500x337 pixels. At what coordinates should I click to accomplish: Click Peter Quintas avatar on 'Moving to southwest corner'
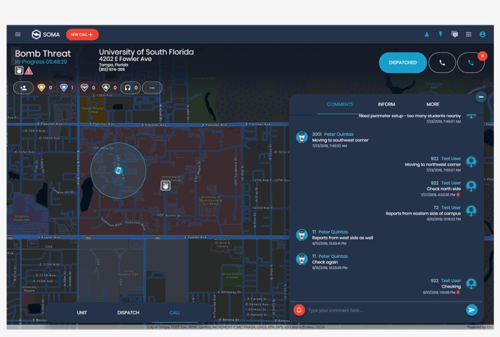[x=302, y=137]
